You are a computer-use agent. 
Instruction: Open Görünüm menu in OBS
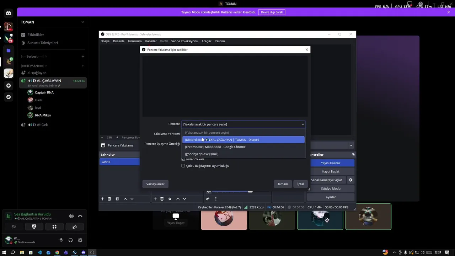click(x=135, y=41)
